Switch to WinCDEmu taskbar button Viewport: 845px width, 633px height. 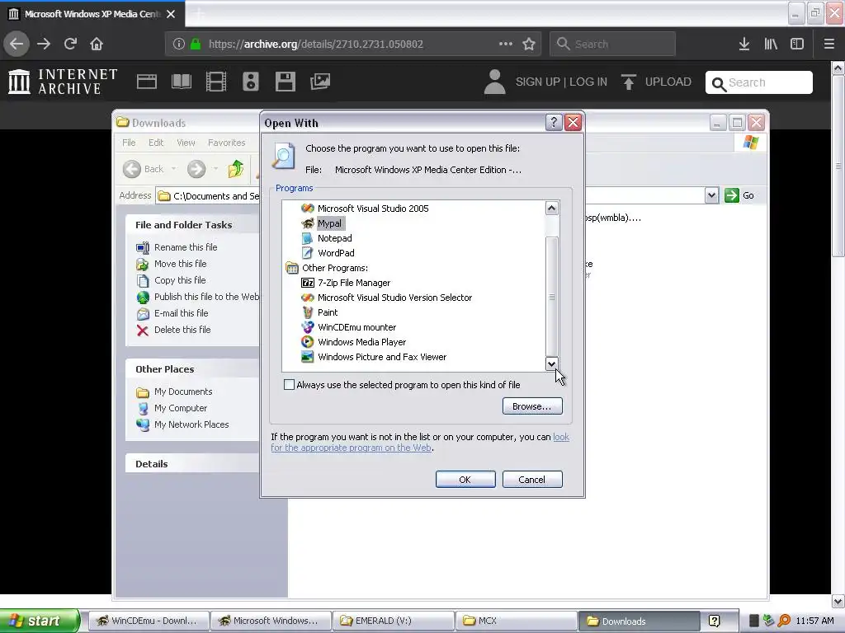point(148,621)
